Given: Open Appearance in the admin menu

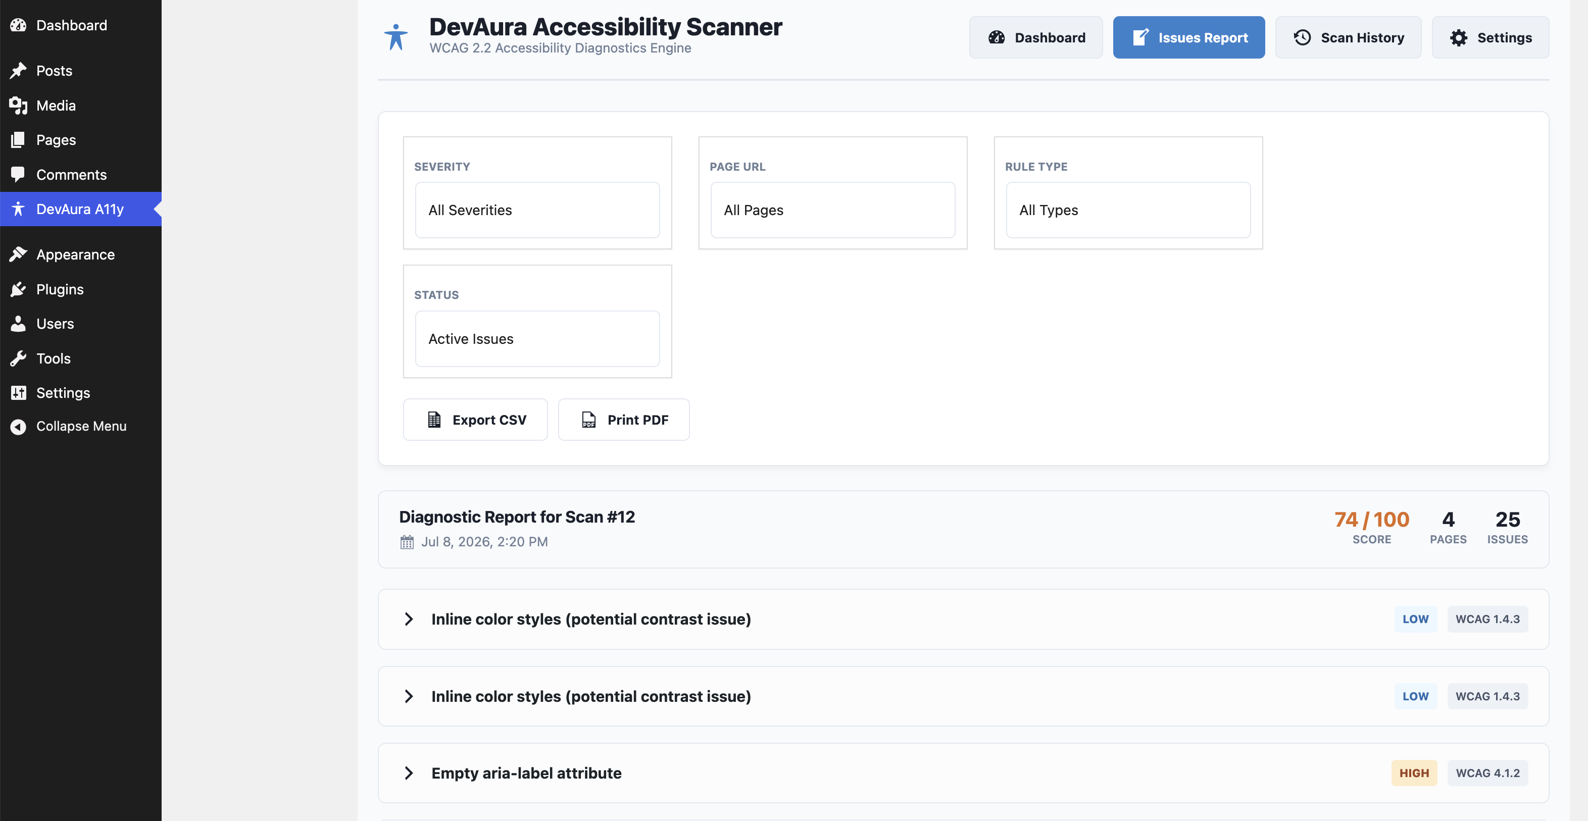Looking at the screenshot, I should 81,254.
